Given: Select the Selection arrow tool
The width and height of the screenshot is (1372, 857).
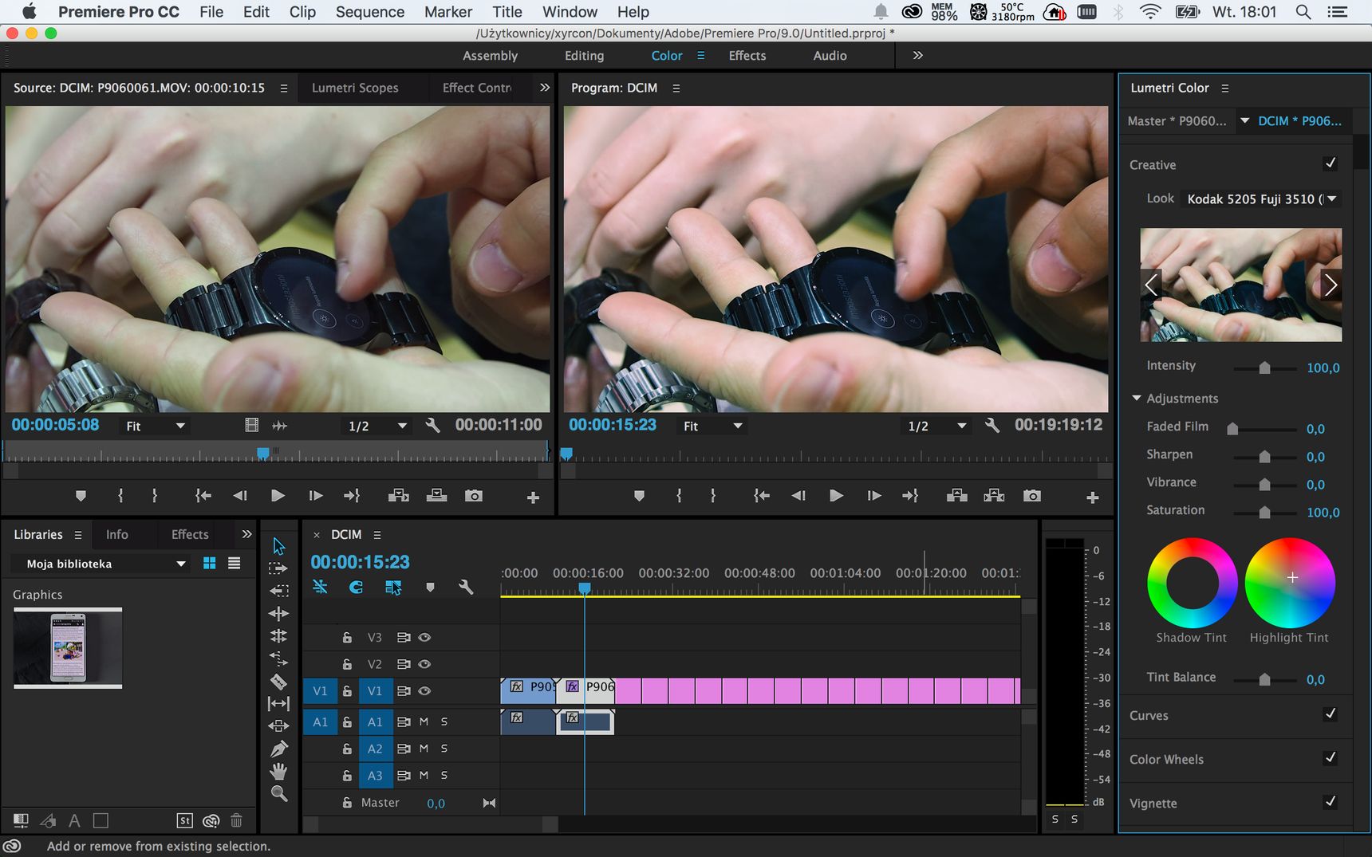Looking at the screenshot, I should 278,546.
